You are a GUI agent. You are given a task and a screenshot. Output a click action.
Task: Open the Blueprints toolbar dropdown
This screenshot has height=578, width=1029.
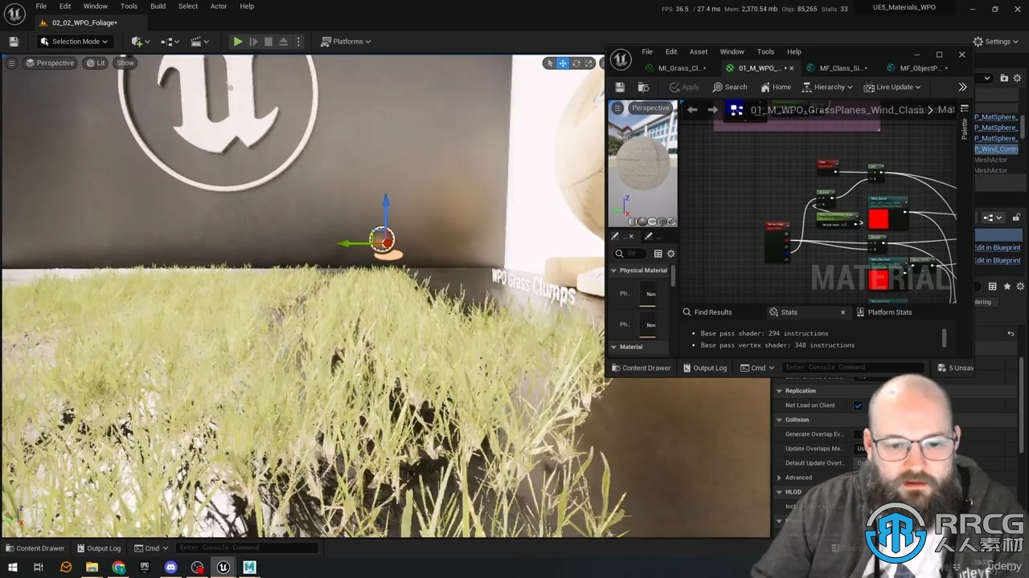tap(170, 42)
